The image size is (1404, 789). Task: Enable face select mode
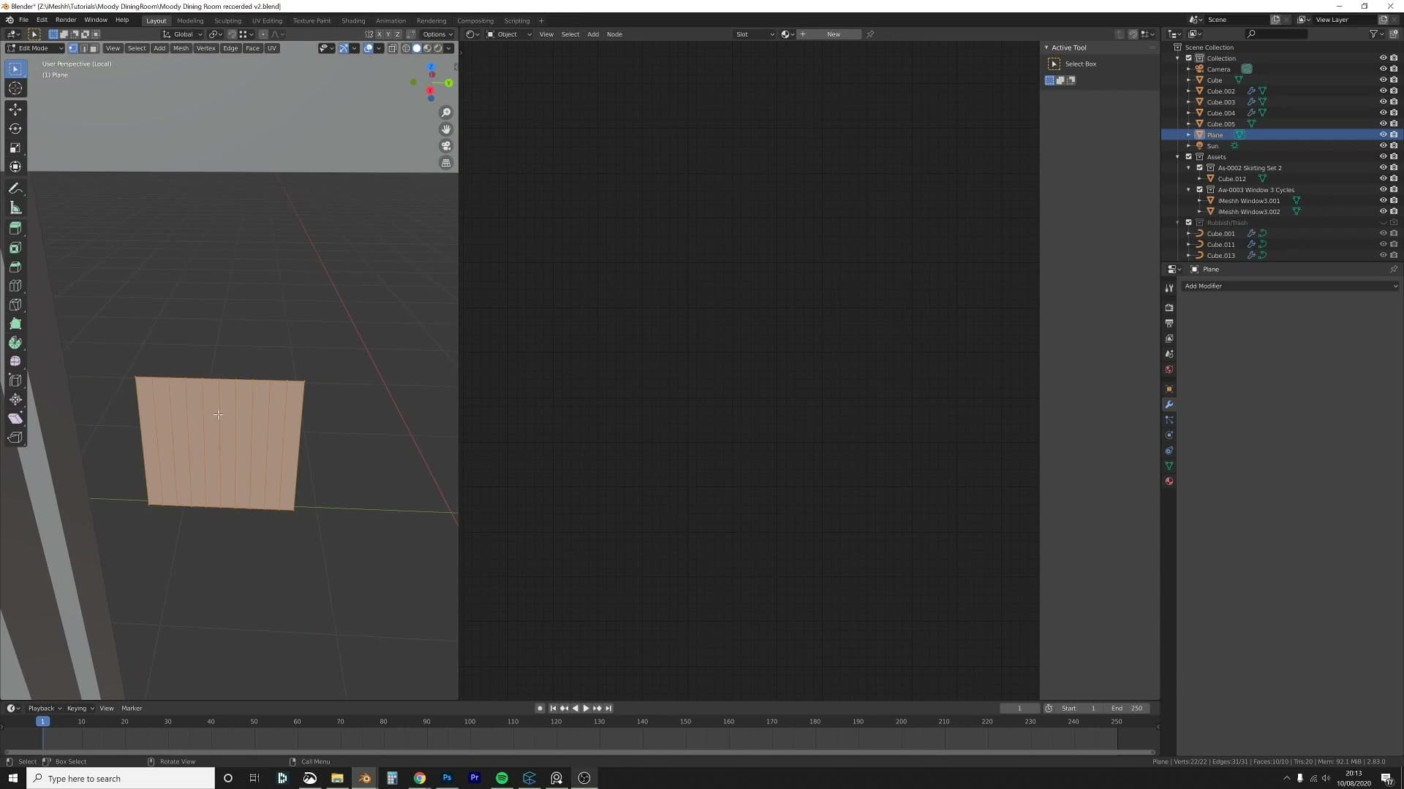[x=94, y=48]
